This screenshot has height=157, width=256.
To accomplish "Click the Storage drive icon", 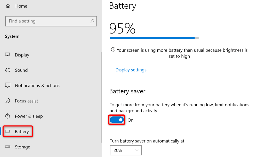I will pyautogui.click(x=8, y=147).
